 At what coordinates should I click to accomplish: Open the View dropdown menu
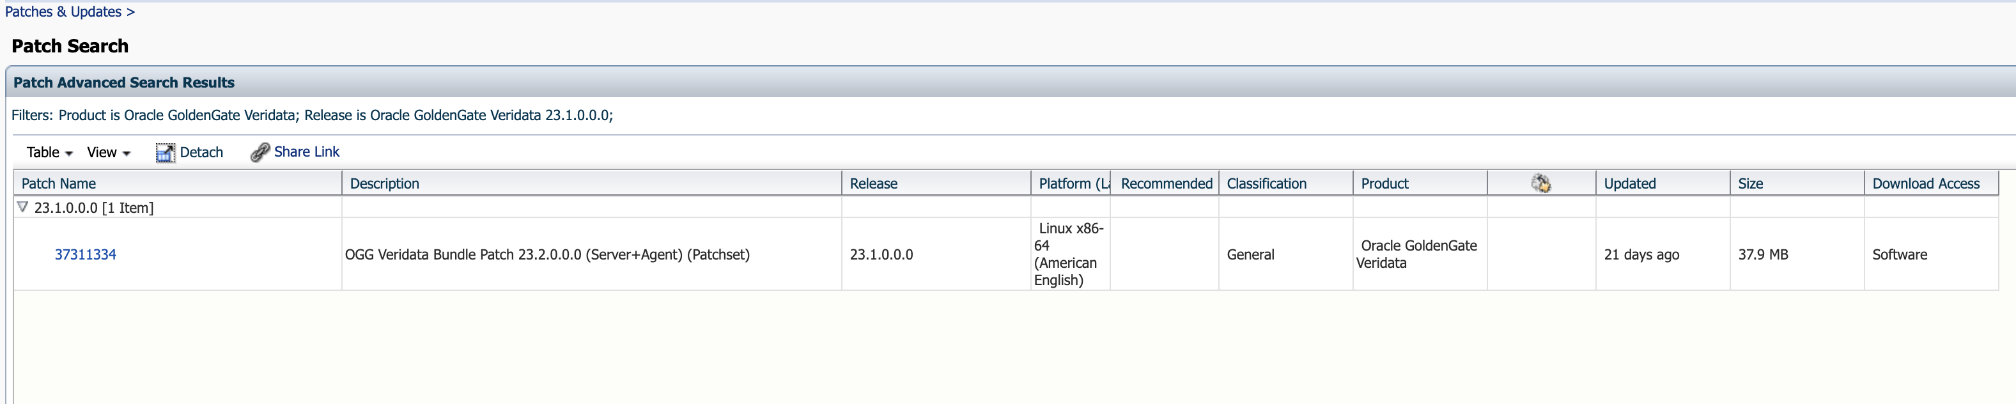pyautogui.click(x=108, y=153)
